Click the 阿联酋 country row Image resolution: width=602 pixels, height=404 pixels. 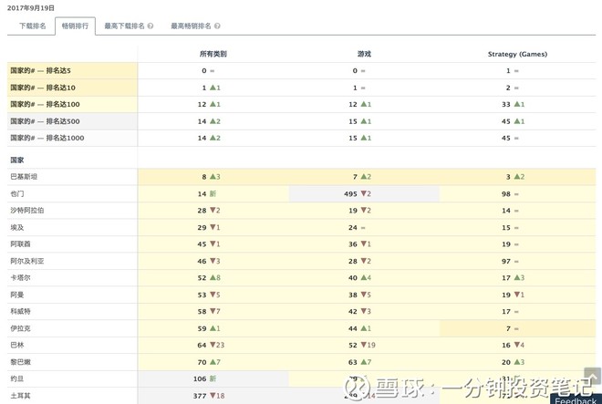[301, 244]
